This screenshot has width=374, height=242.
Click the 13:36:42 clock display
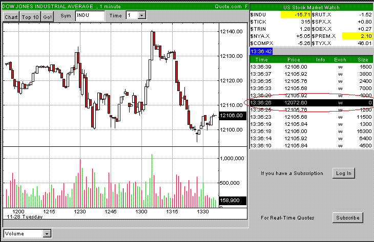click(261, 52)
